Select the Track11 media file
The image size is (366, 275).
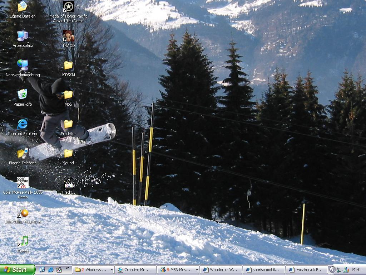68,183
